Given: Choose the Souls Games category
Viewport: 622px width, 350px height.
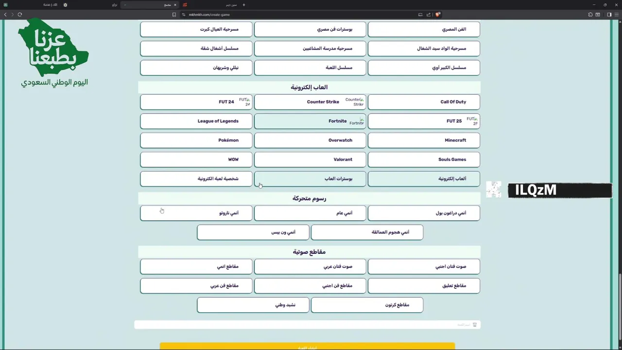Looking at the screenshot, I should [424, 159].
